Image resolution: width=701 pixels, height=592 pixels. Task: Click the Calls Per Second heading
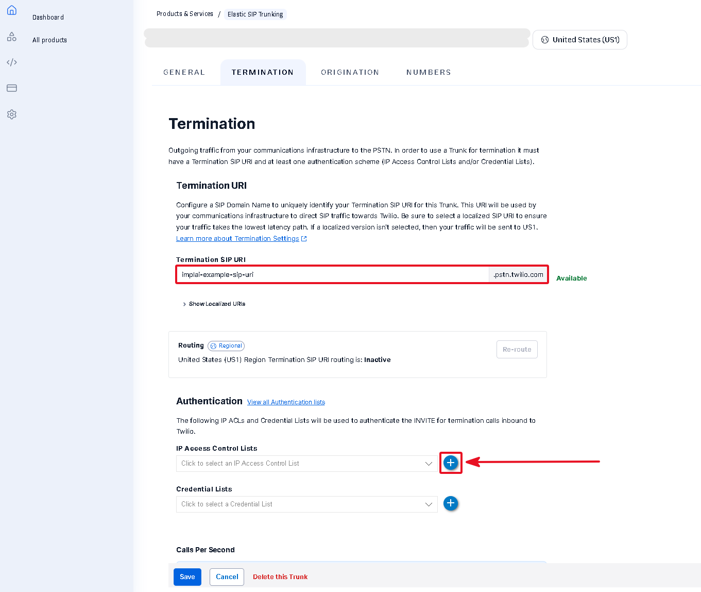[x=206, y=550]
